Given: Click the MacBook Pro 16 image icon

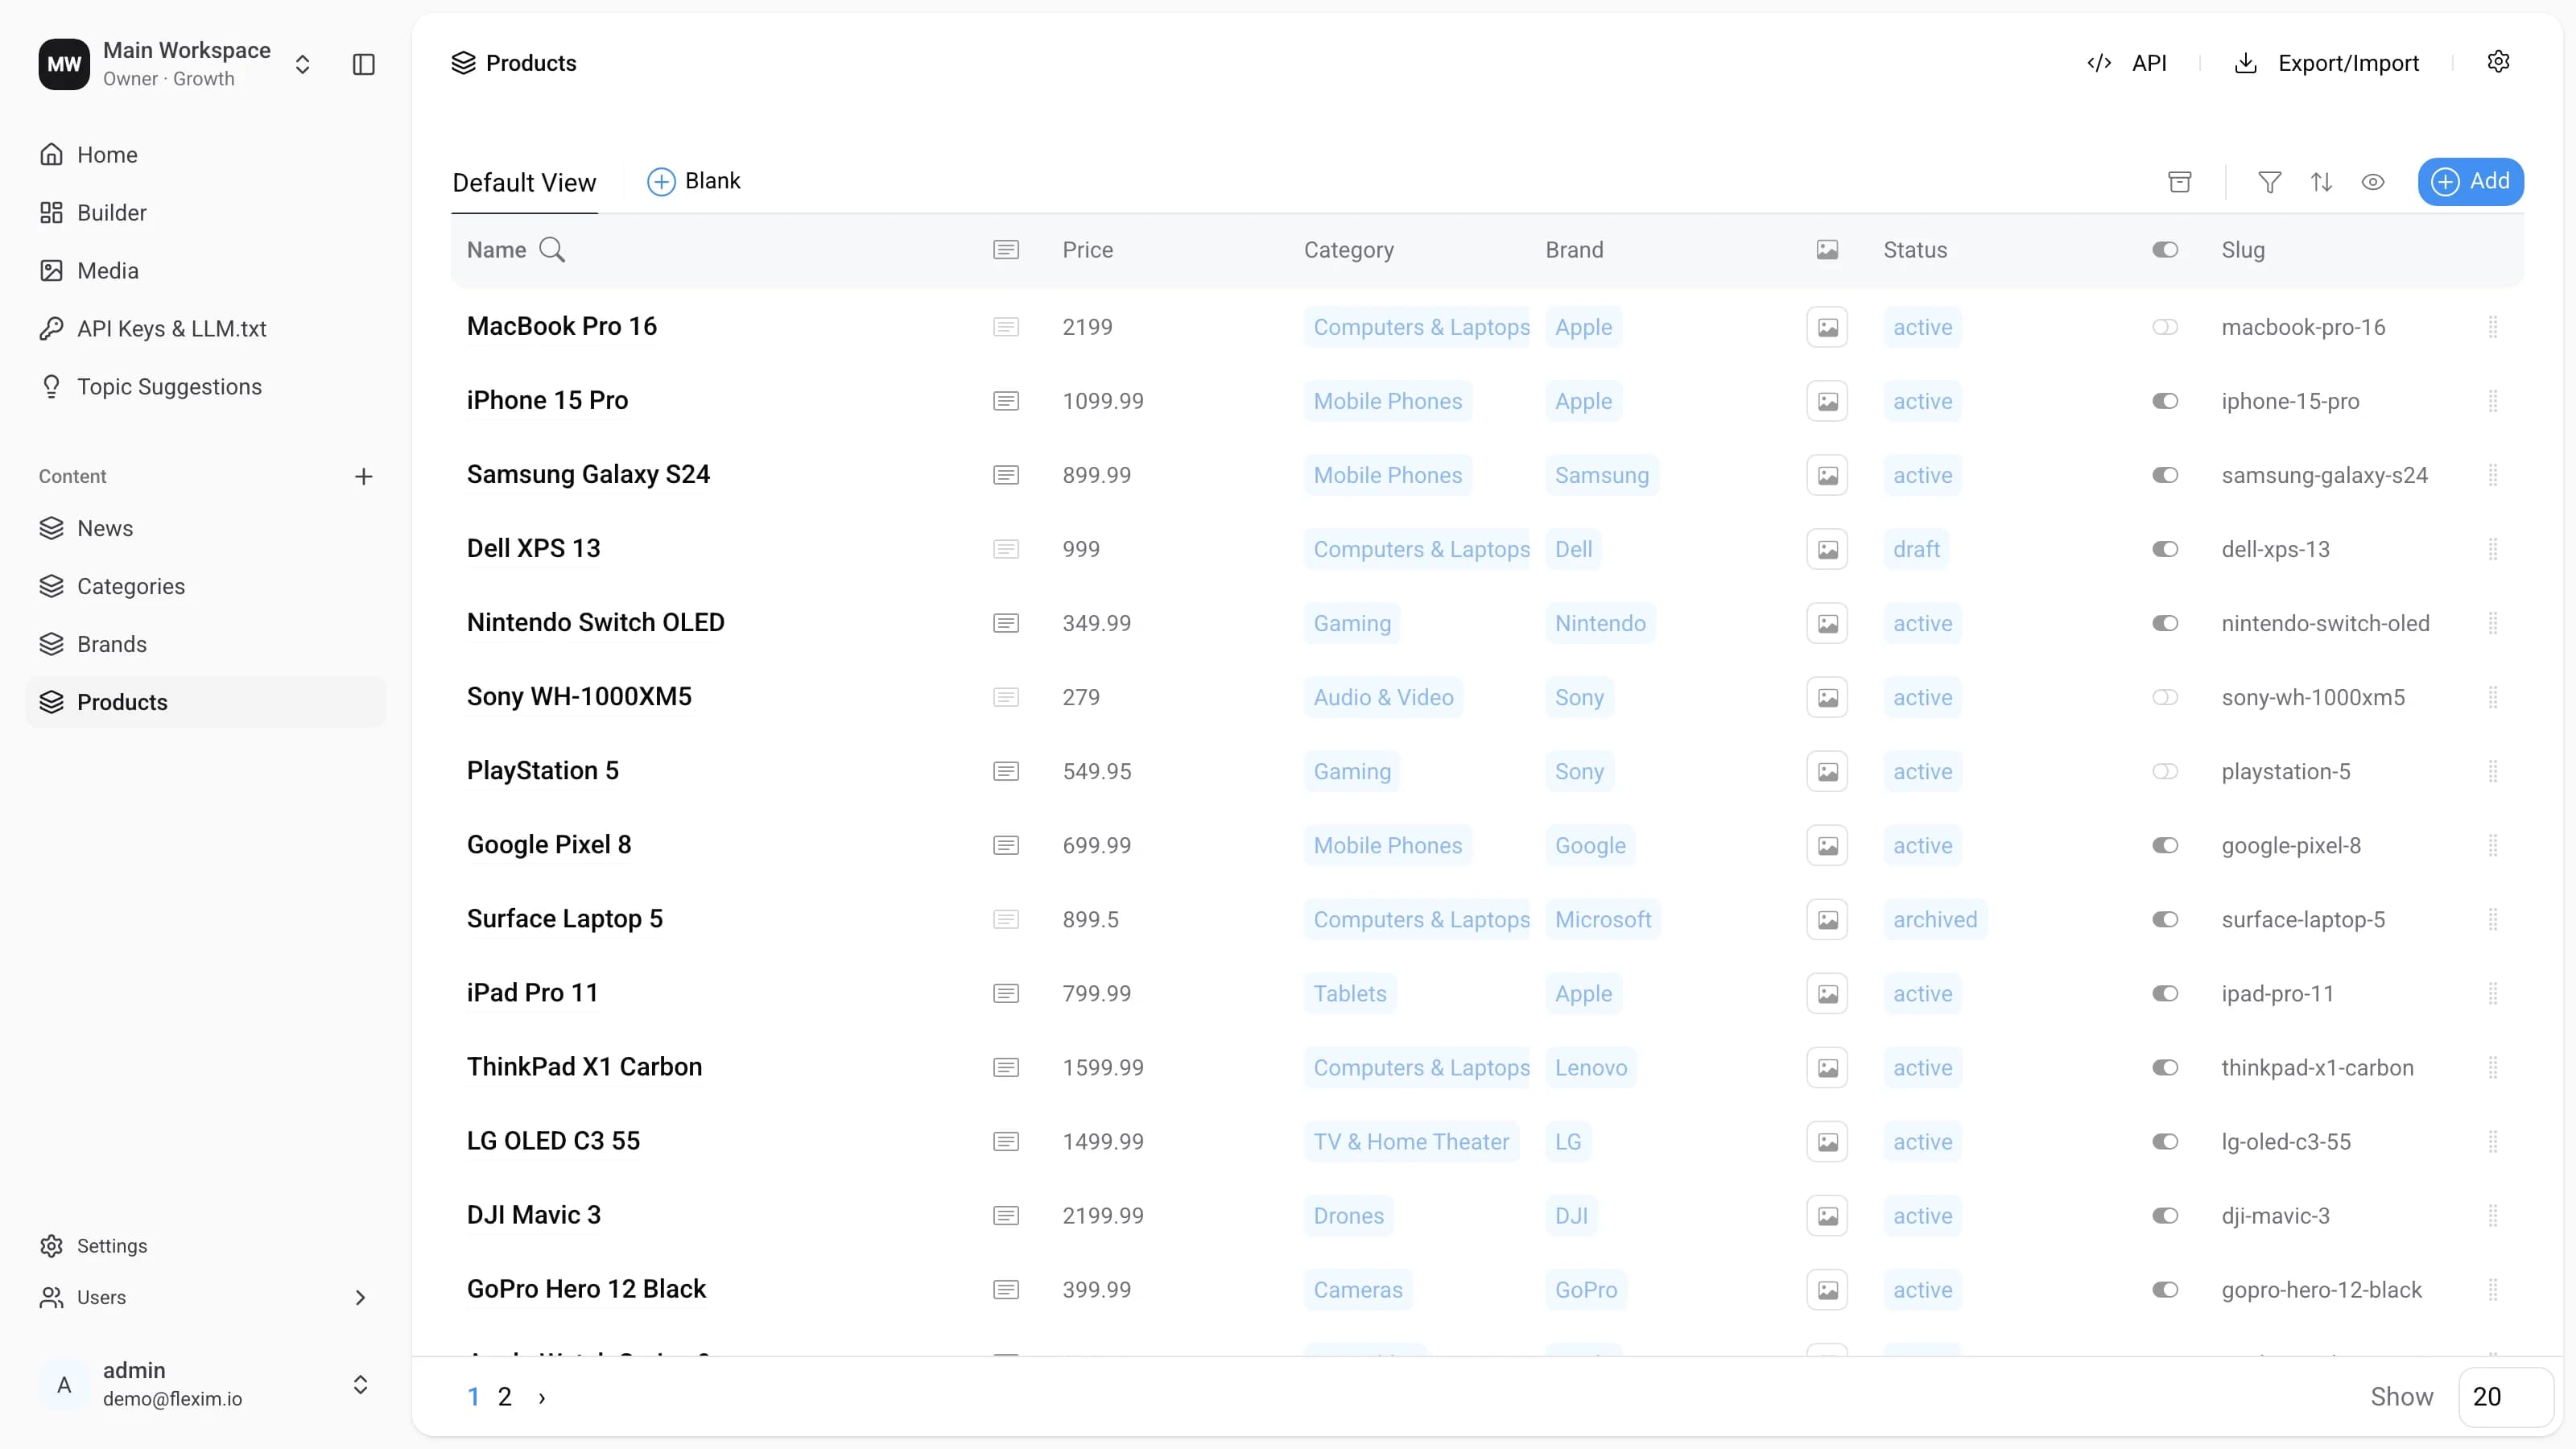Looking at the screenshot, I should point(1827,327).
